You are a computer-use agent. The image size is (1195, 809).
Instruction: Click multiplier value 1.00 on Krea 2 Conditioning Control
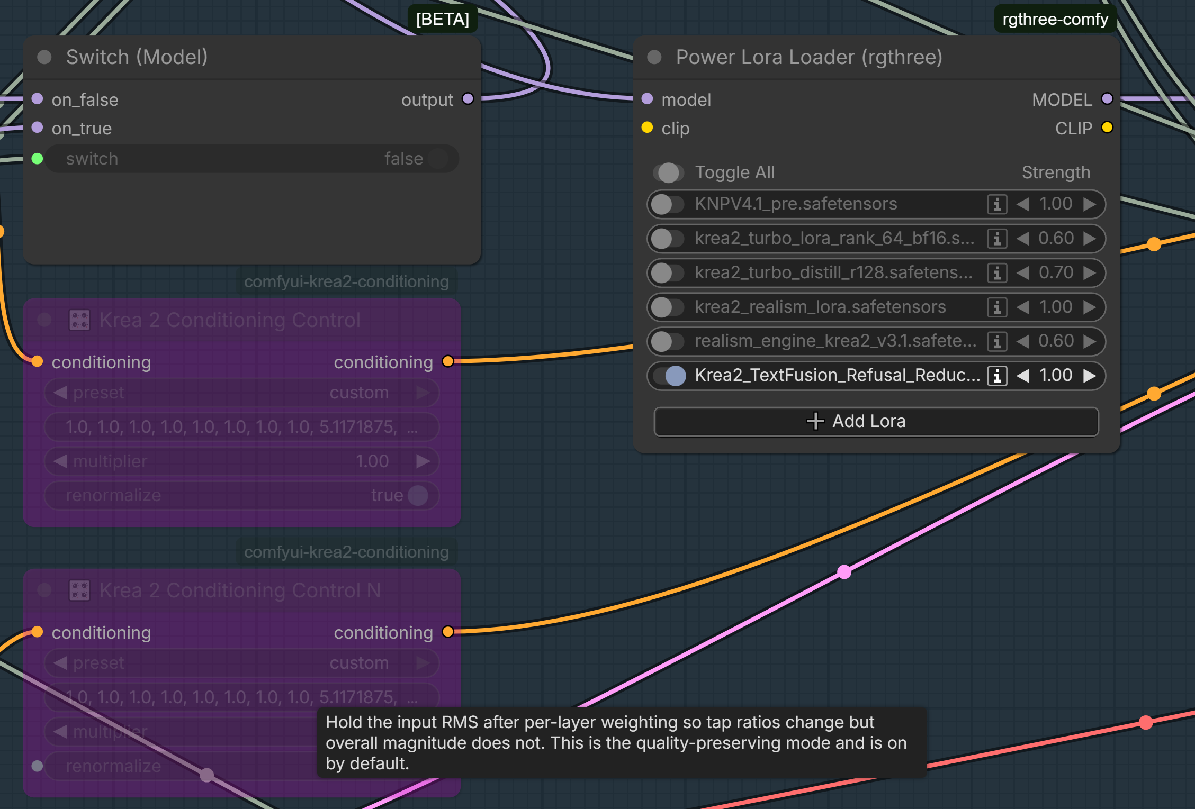tap(372, 461)
